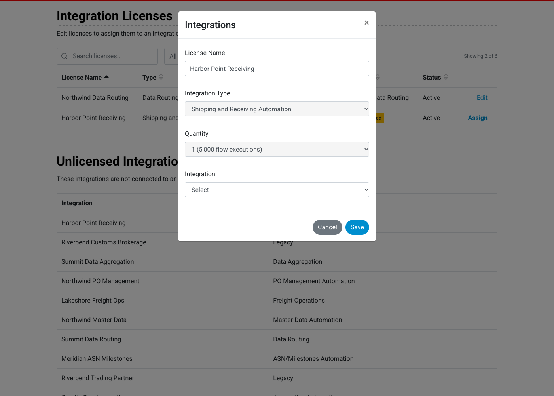Click Lakeshore Freight Ops integration

coord(93,301)
